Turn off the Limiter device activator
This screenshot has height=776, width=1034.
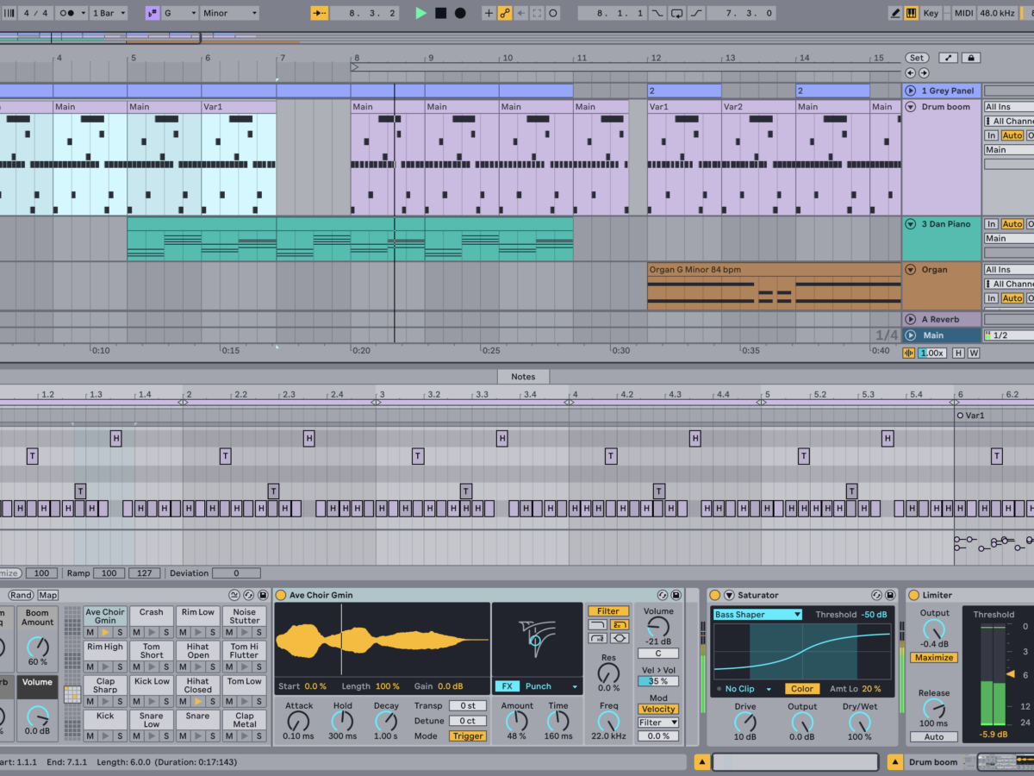[x=913, y=595]
